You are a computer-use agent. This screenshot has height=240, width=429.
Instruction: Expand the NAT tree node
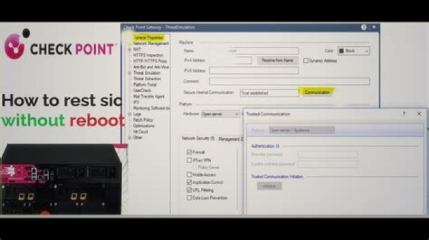[129, 49]
